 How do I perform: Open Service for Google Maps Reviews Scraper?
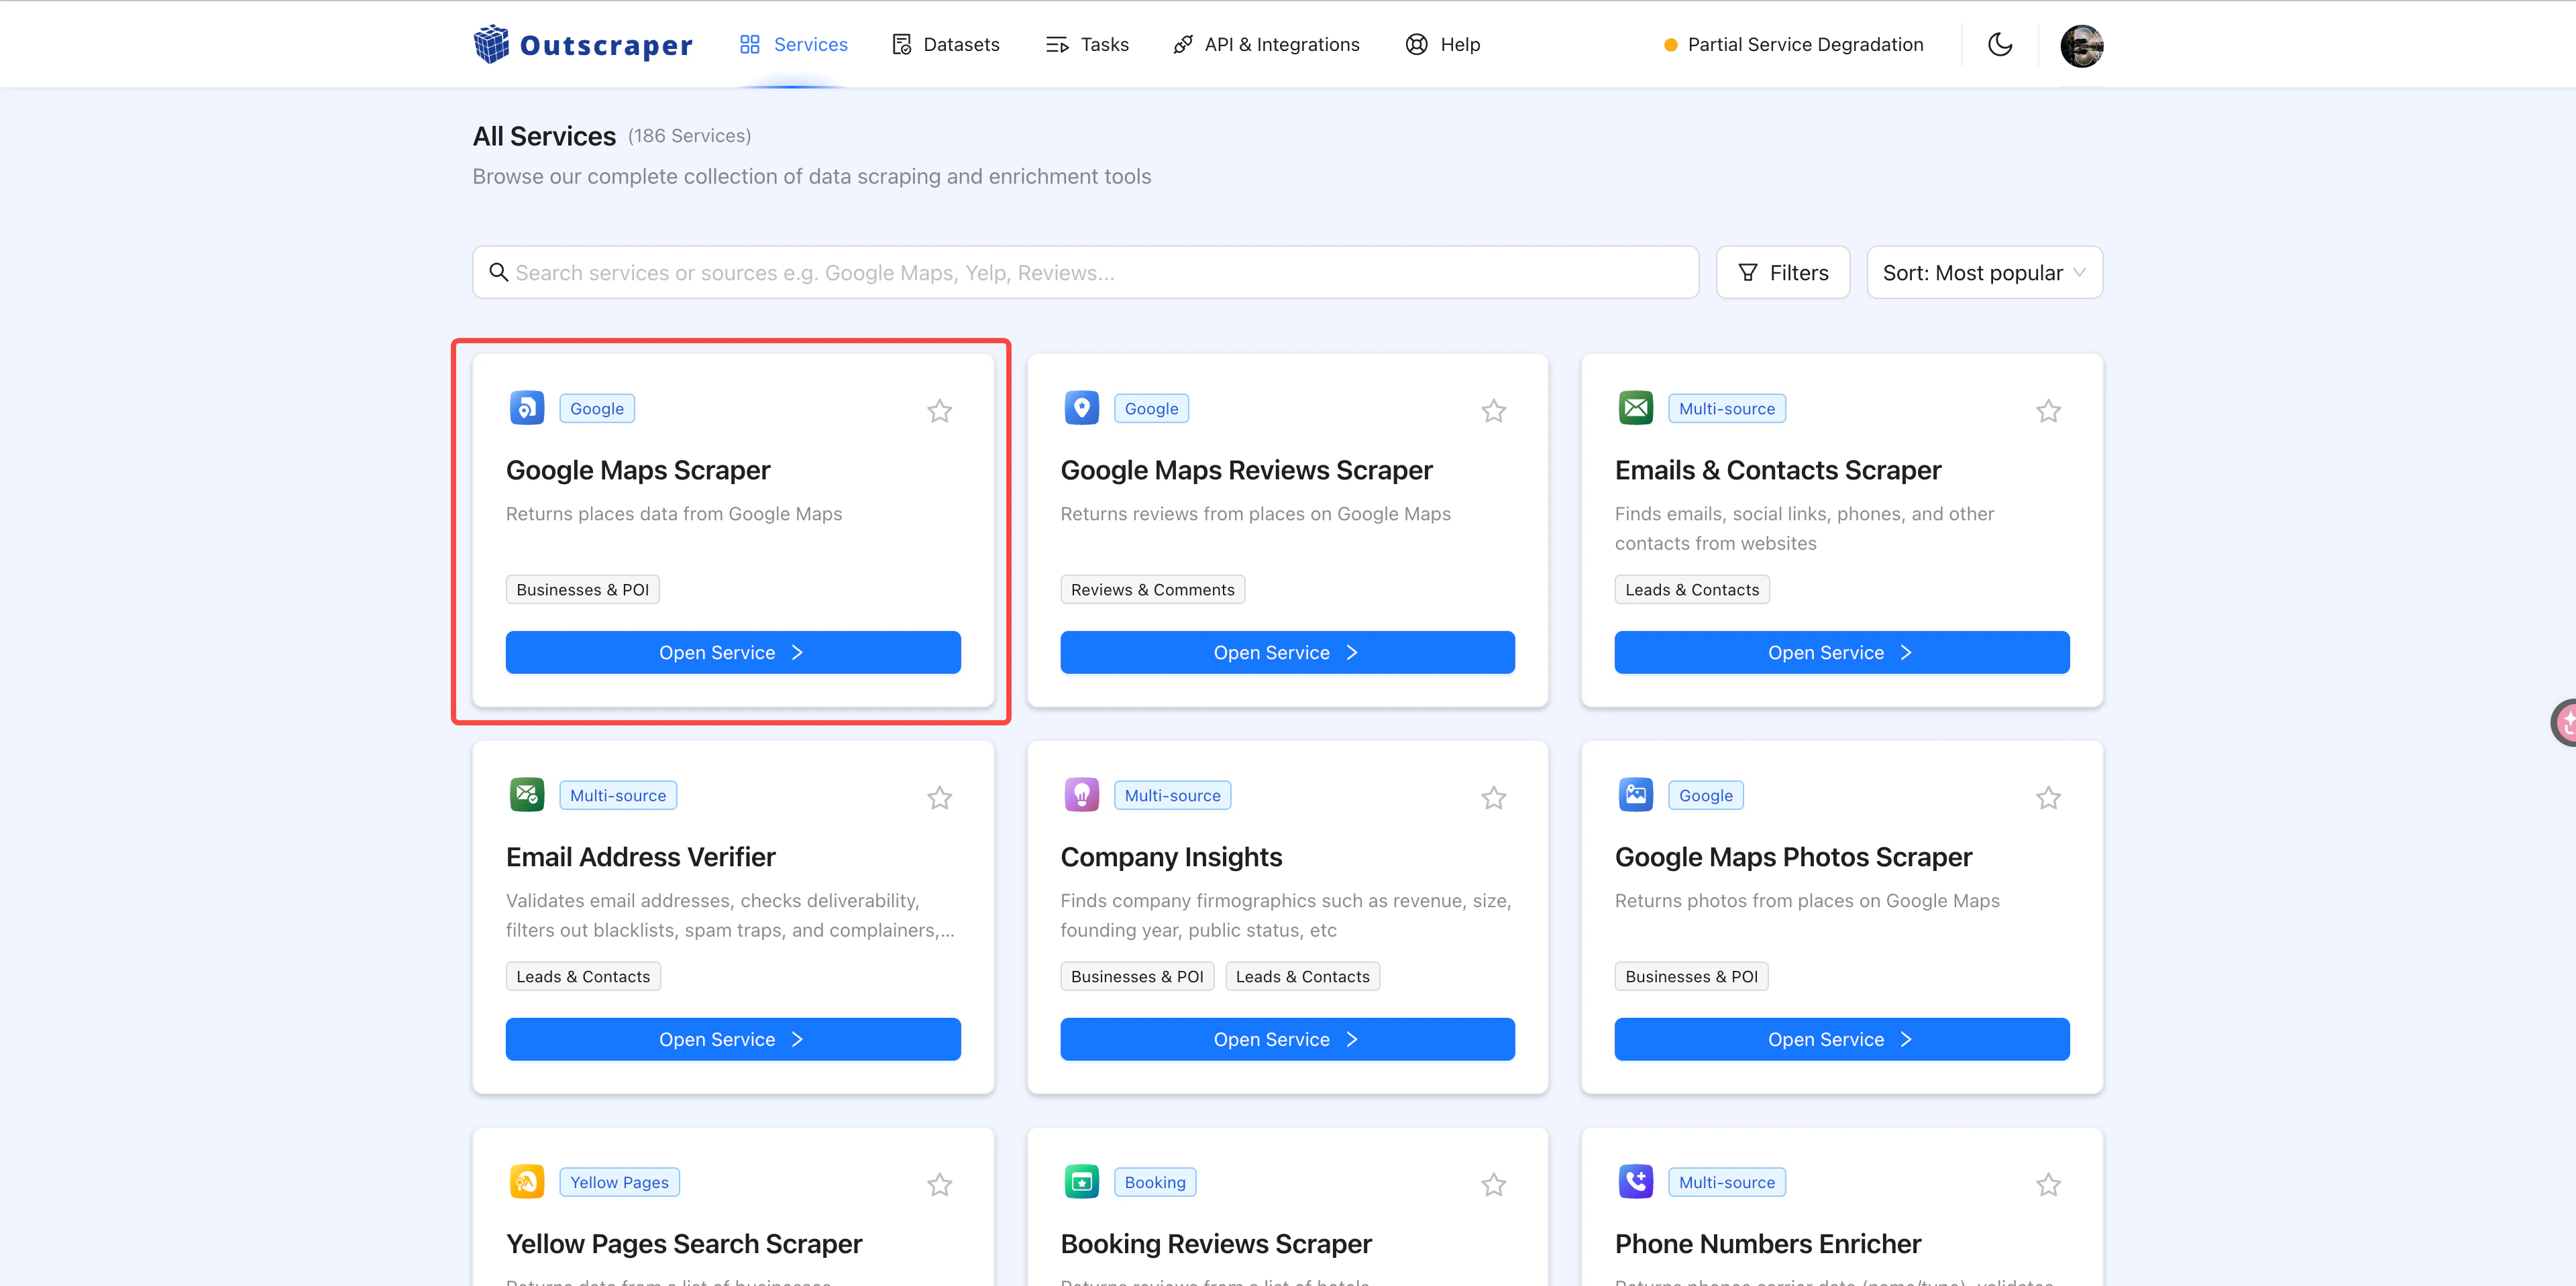[1287, 652]
